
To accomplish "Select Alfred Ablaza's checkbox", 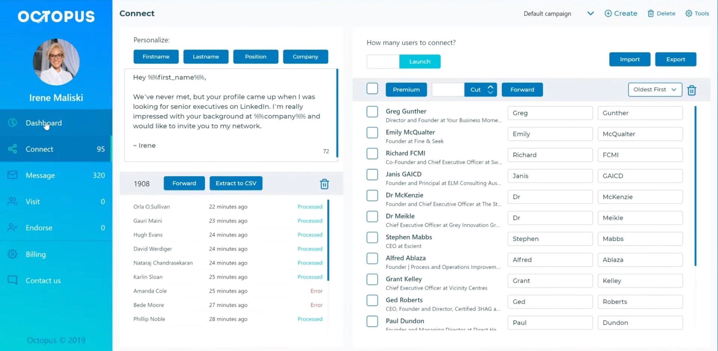I will (x=372, y=259).
